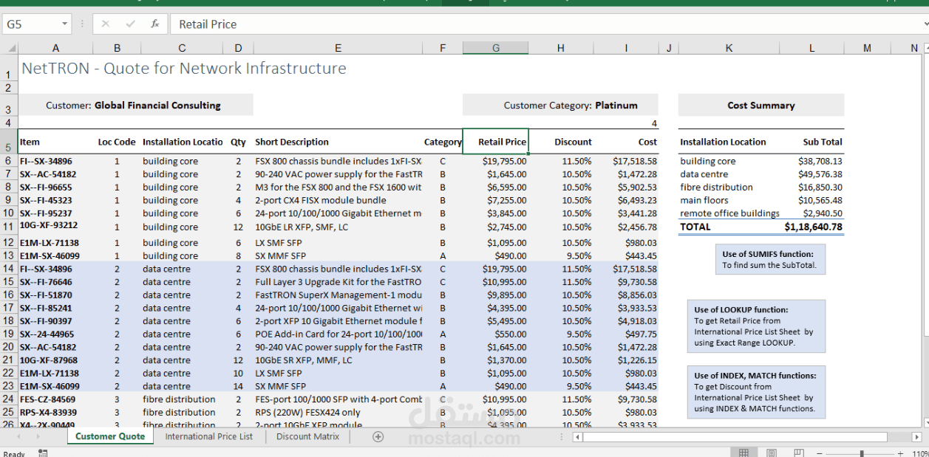Click the Name Box showing G5
The width and height of the screenshot is (929, 457).
(32, 24)
